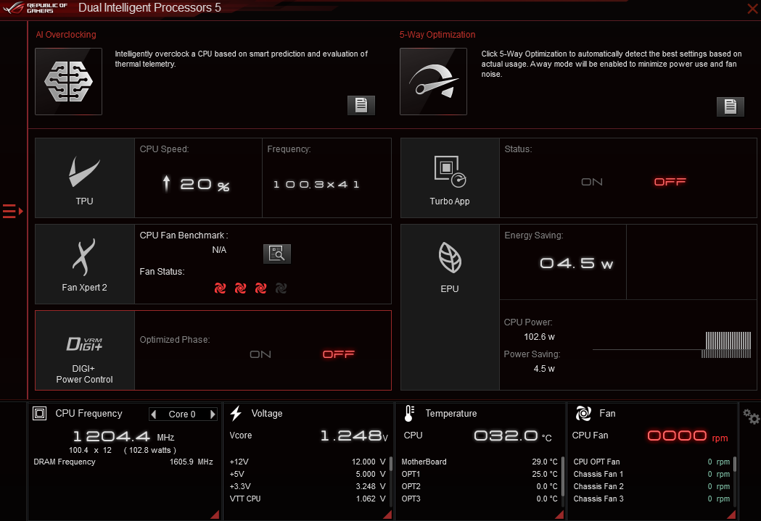Screen dimensions: 761x521
Task: Expand Temperature panel corner triangle
Action: point(559,514)
